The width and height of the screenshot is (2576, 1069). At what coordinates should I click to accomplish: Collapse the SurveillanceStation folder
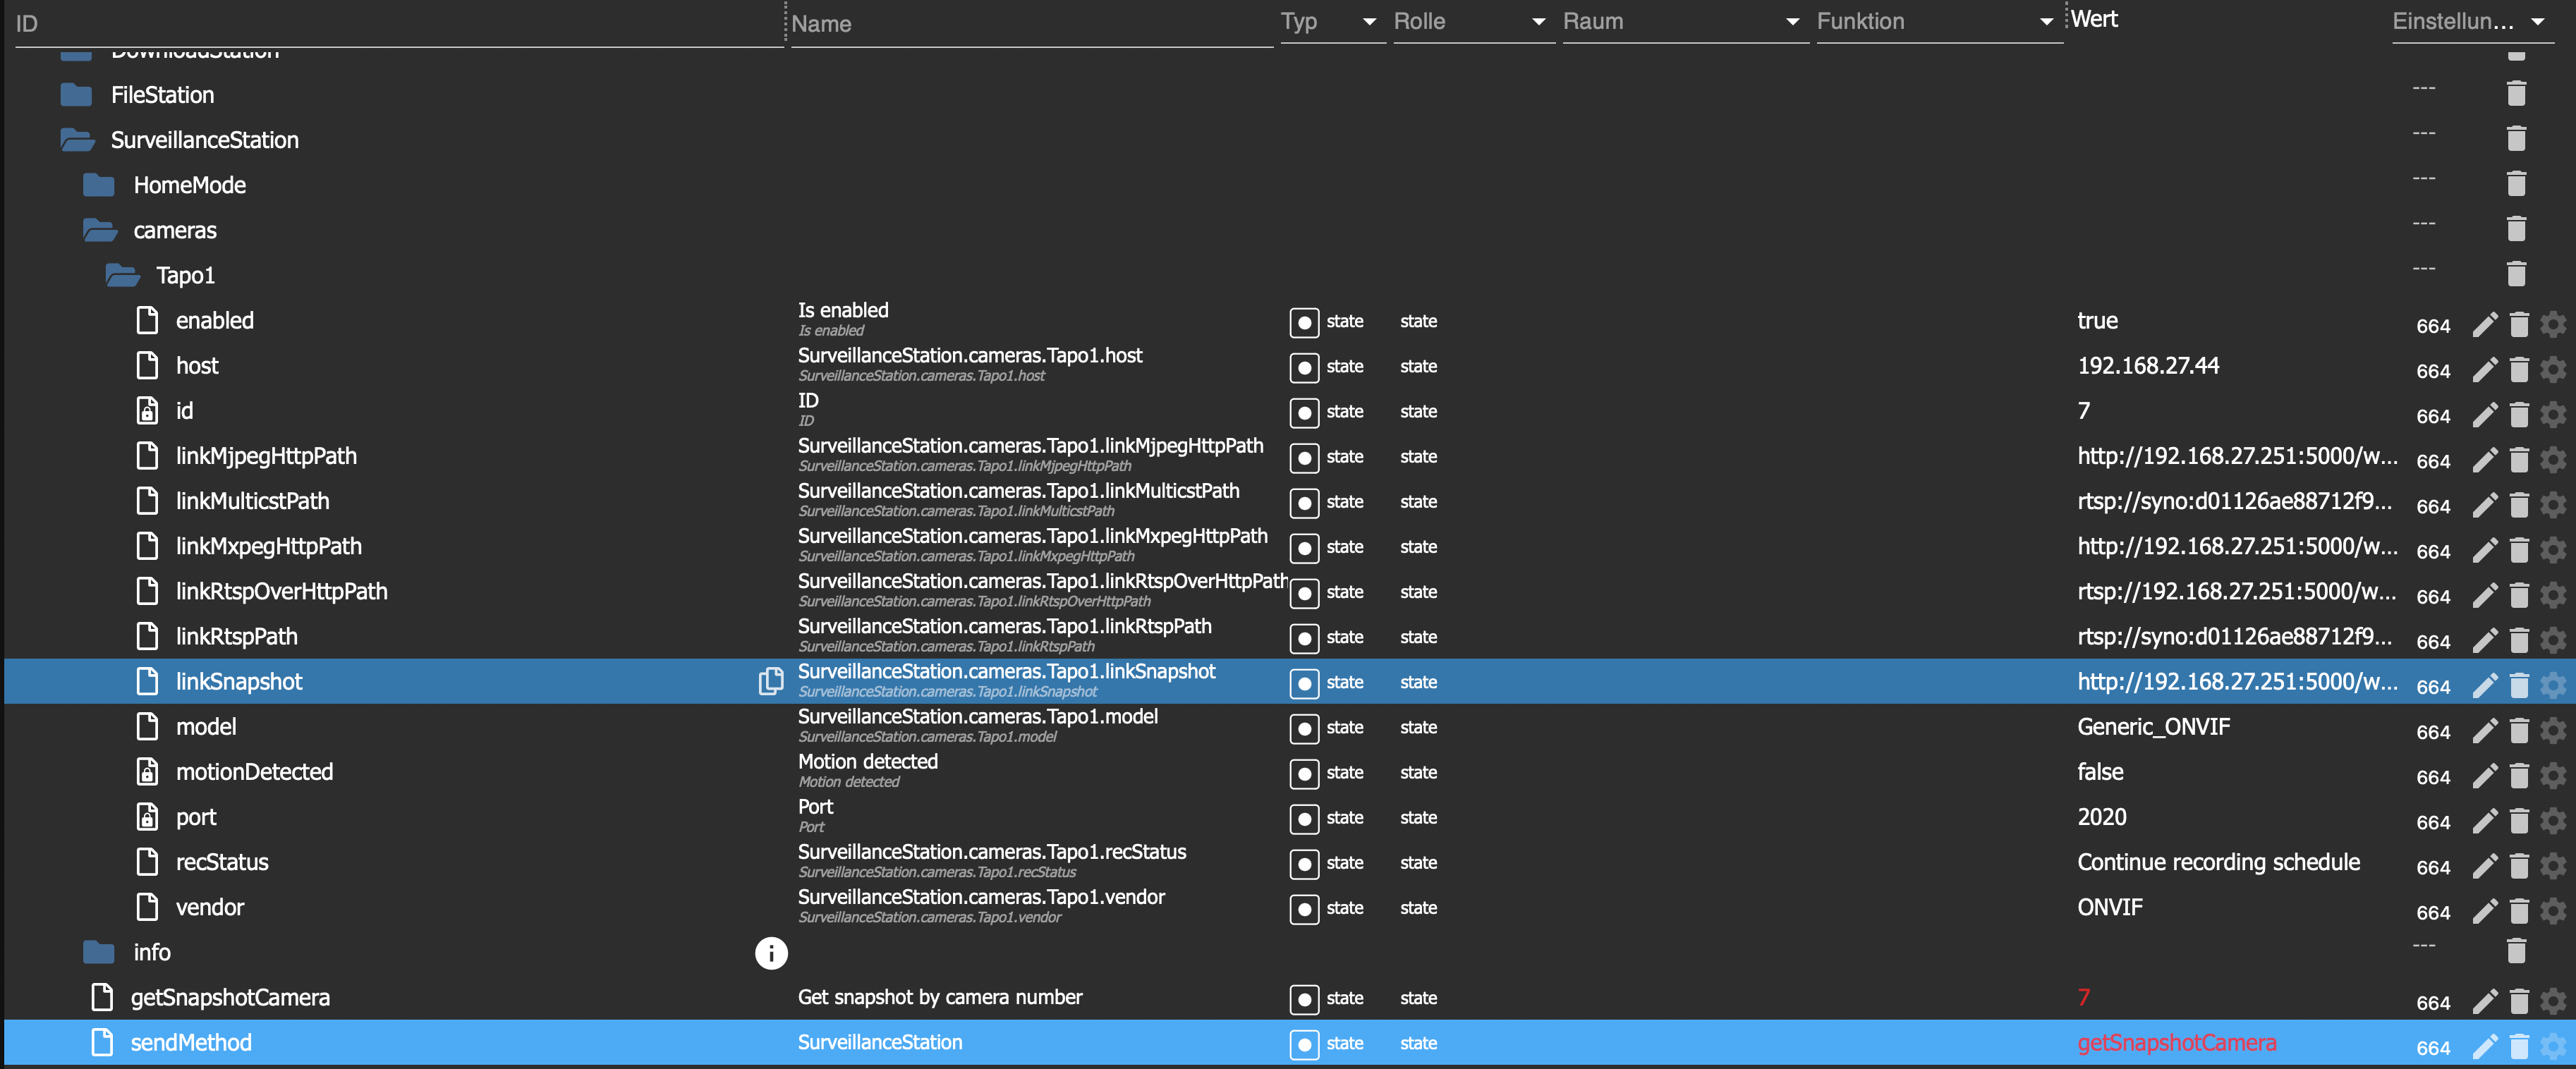point(78,140)
